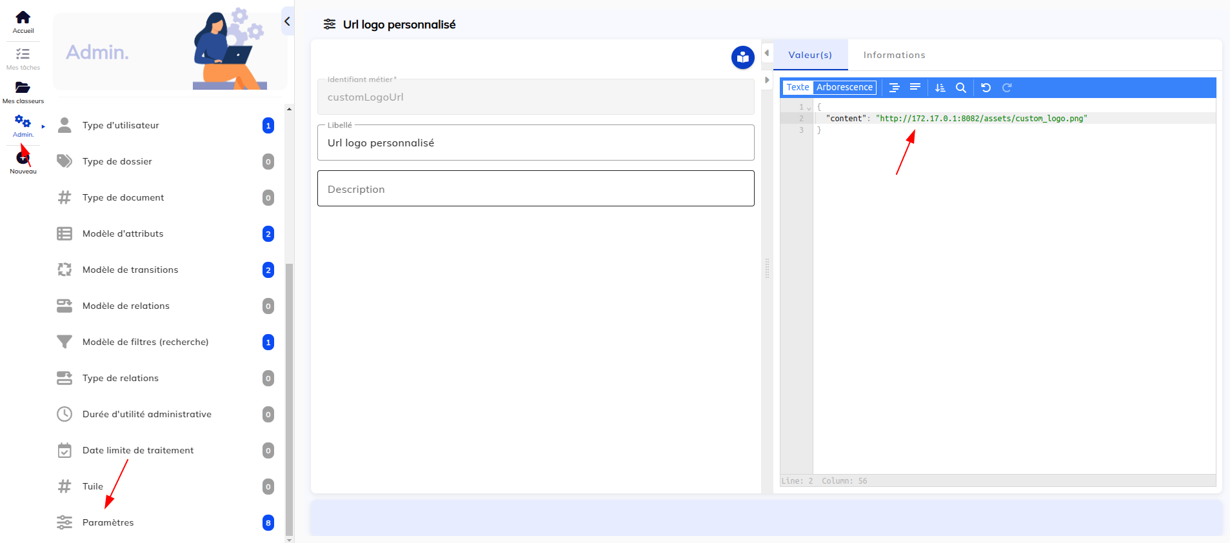Open the Informations tab
The height and width of the screenshot is (543, 1230).
894,55
